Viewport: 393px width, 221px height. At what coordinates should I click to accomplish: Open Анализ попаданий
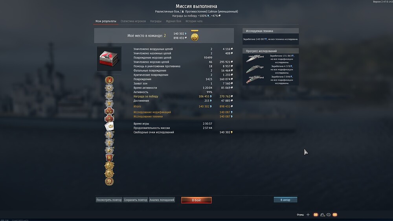pyautogui.click(x=162, y=200)
